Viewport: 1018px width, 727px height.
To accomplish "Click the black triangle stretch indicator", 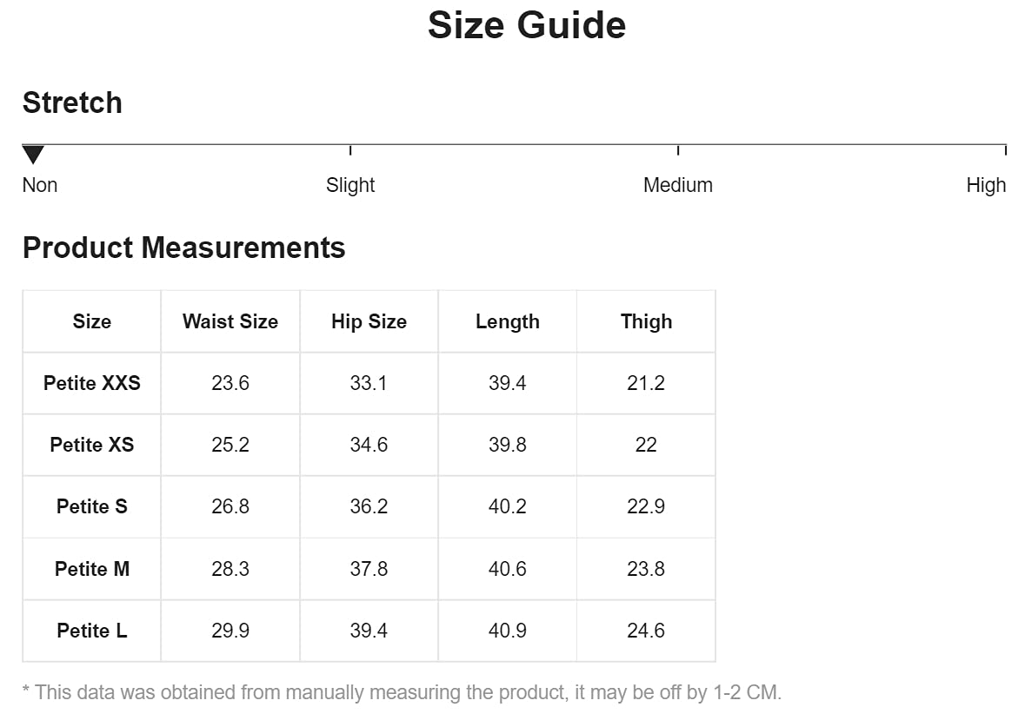I will point(33,155).
